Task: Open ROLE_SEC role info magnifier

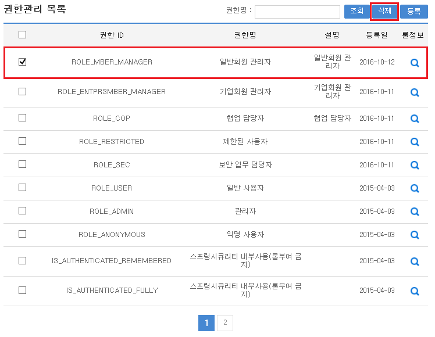Action: (415, 165)
